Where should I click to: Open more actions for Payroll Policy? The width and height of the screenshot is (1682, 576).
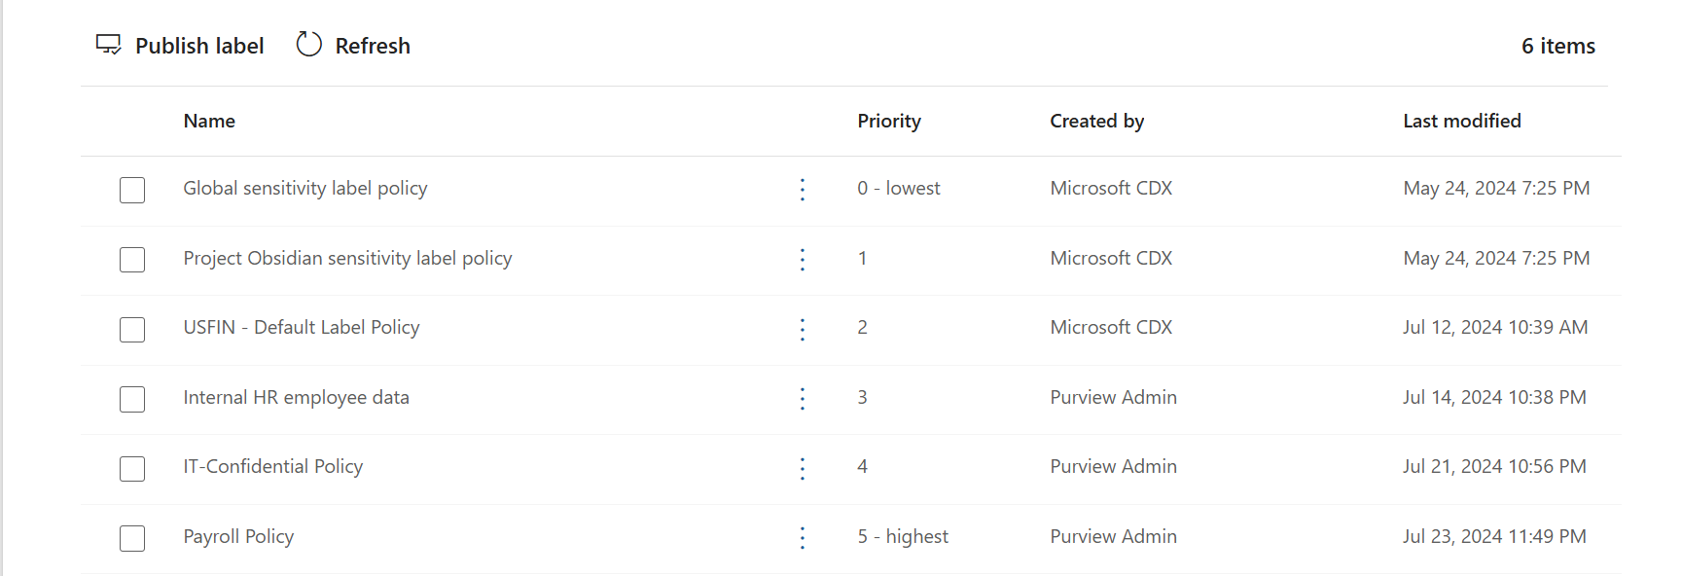pyautogui.click(x=802, y=537)
